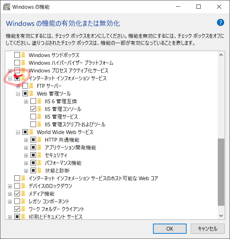Viewport: 230px width, 239px height.
Task: Click folder icon beside IIS 管理コンソール
Action: point(40,109)
